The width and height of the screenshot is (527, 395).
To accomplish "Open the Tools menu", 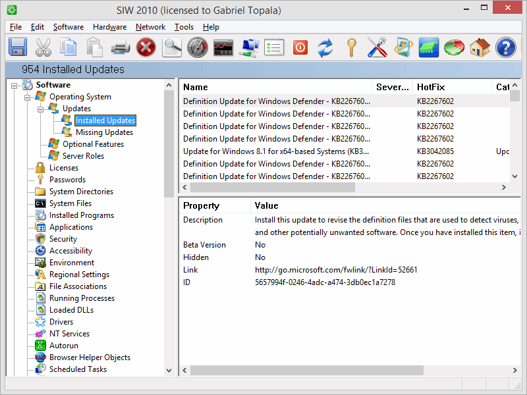I will coord(184,27).
